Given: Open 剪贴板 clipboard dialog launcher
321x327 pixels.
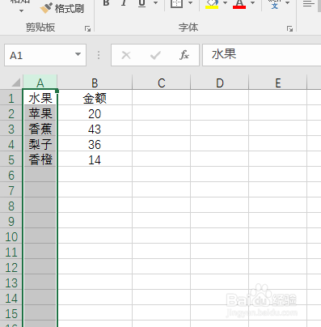Looking at the screenshot, I should tap(87, 28).
